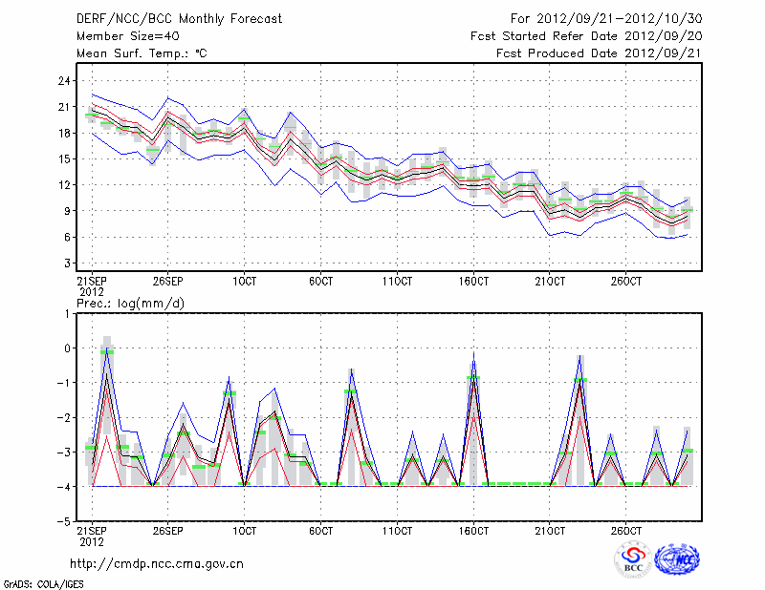Click the -5 value on precipitation axis
This screenshot has width=765, height=590.
tap(65, 522)
